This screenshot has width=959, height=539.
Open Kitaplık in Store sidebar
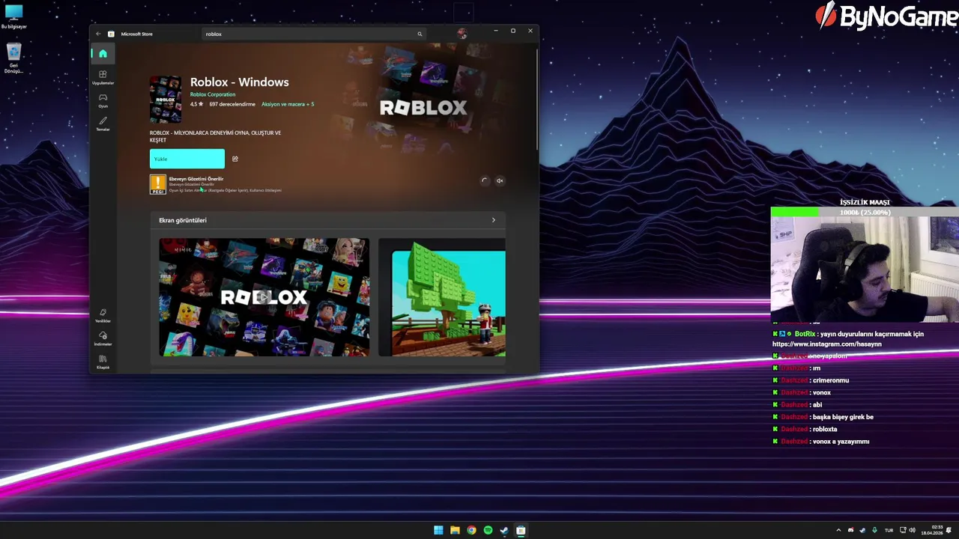[x=103, y=362]
